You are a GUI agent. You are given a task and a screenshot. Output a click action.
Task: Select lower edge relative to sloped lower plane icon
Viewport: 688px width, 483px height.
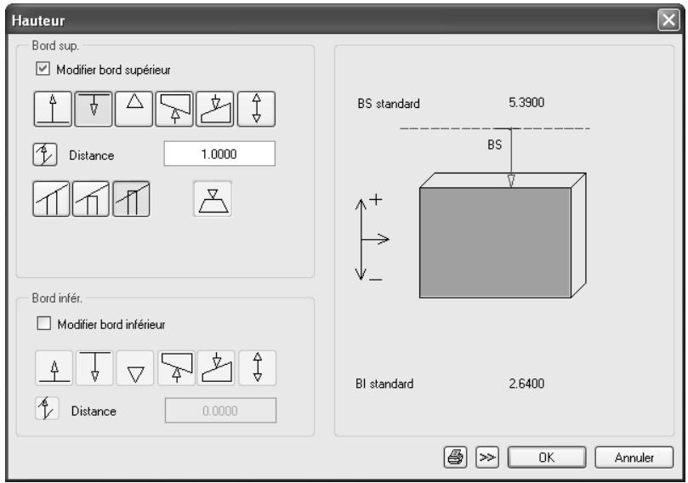[x=216, y=368]
